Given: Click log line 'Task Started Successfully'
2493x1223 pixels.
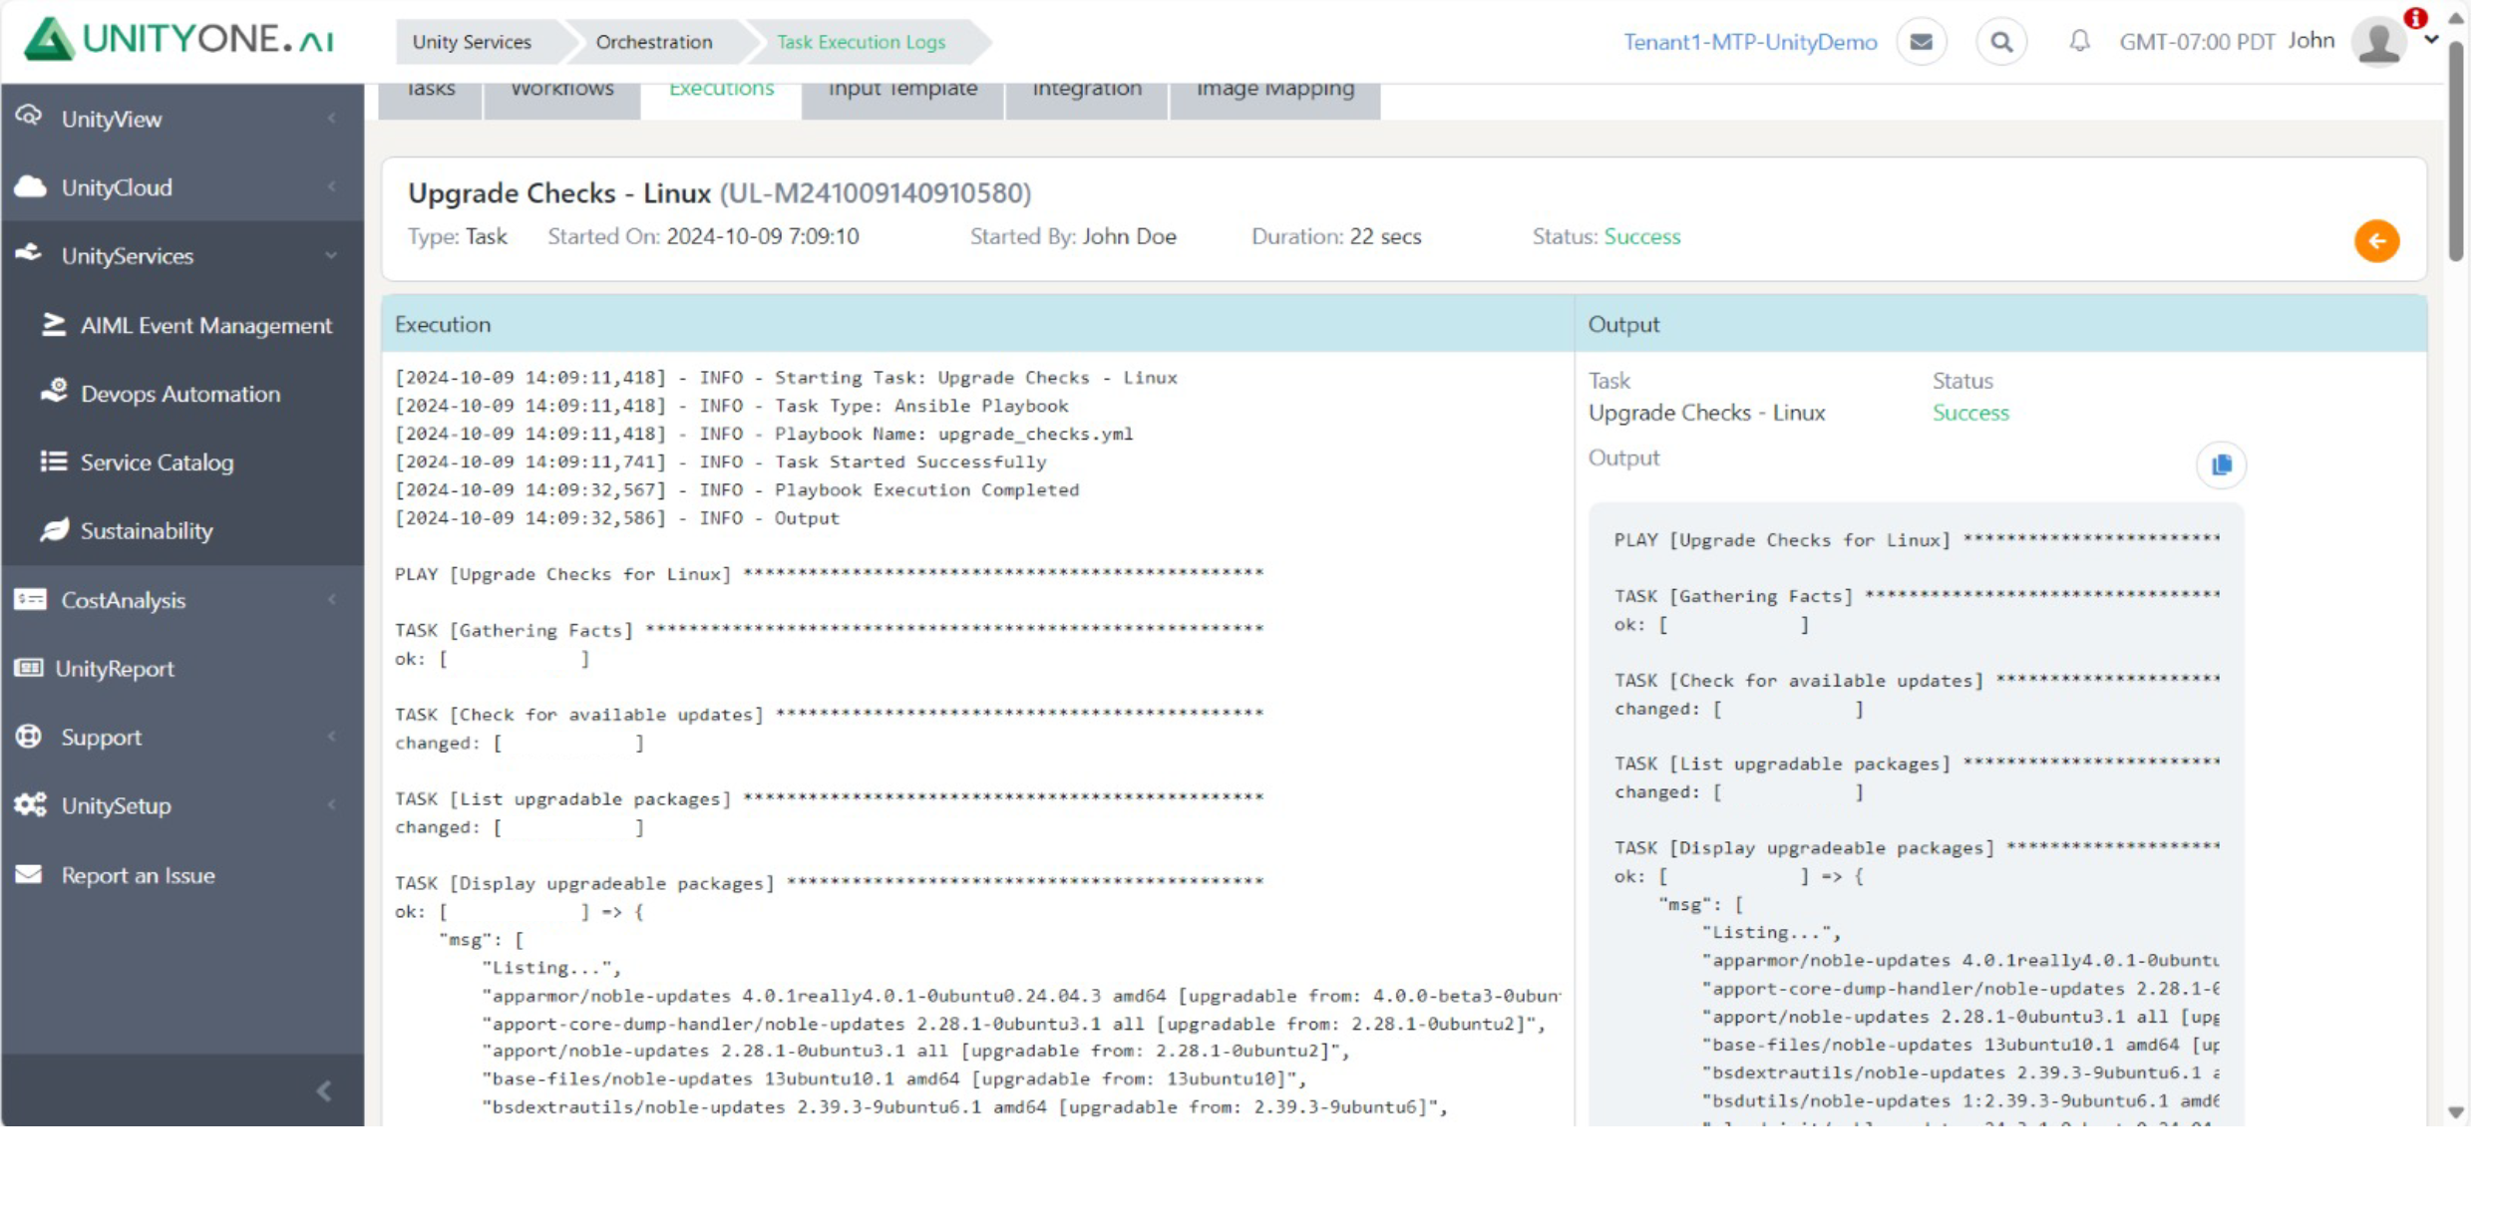Looking at the screenshot, I should coord(721,461).
